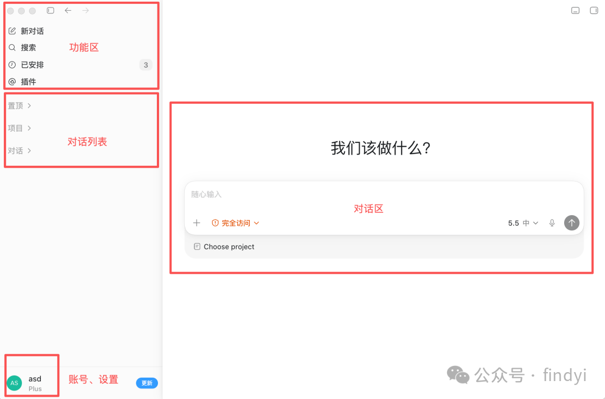Click the warning shield icon by 完全访问
Image resolution: width=605 pixels, height=399 pixels.
pos(215,222)
